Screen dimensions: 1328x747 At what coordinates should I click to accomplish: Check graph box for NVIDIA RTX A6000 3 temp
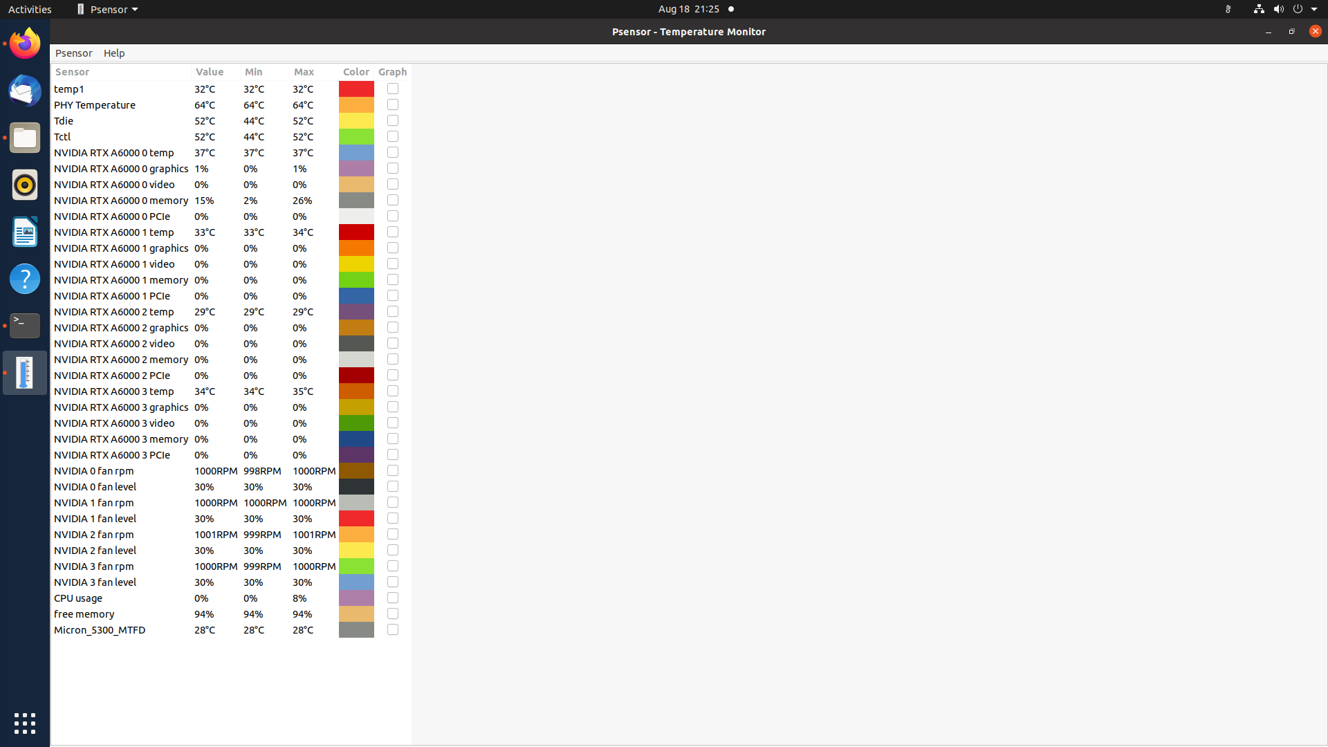point(393,391)
